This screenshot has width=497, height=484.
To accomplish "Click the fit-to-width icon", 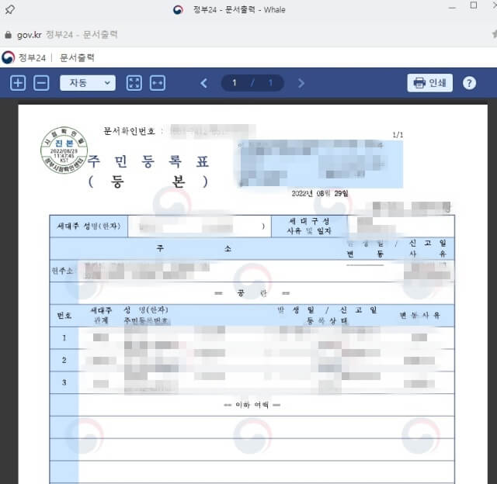I will (158, 83).
